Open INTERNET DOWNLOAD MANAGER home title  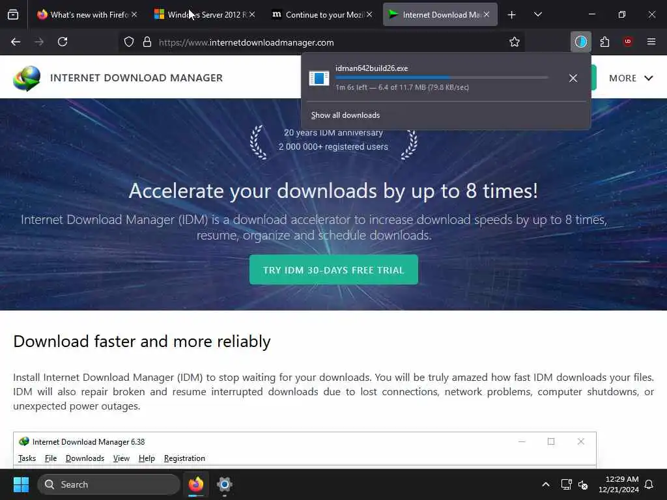136,78
